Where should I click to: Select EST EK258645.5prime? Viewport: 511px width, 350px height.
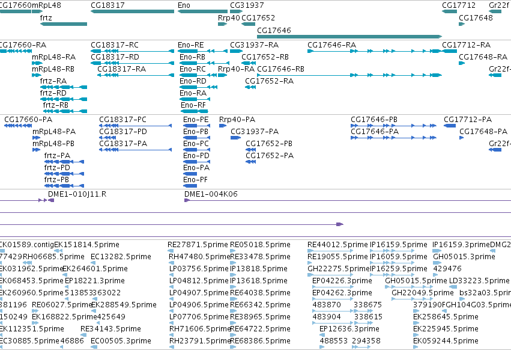pos(446,317)
